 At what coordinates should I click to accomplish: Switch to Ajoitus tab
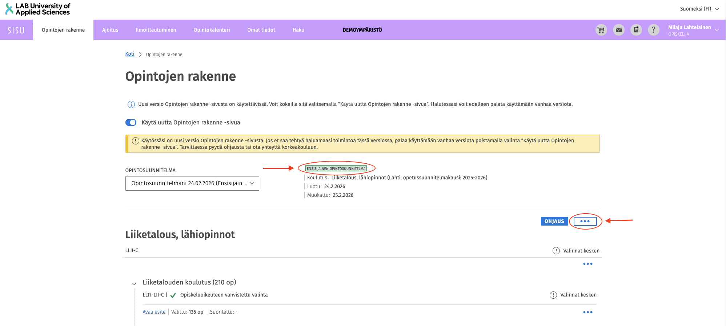110,30
